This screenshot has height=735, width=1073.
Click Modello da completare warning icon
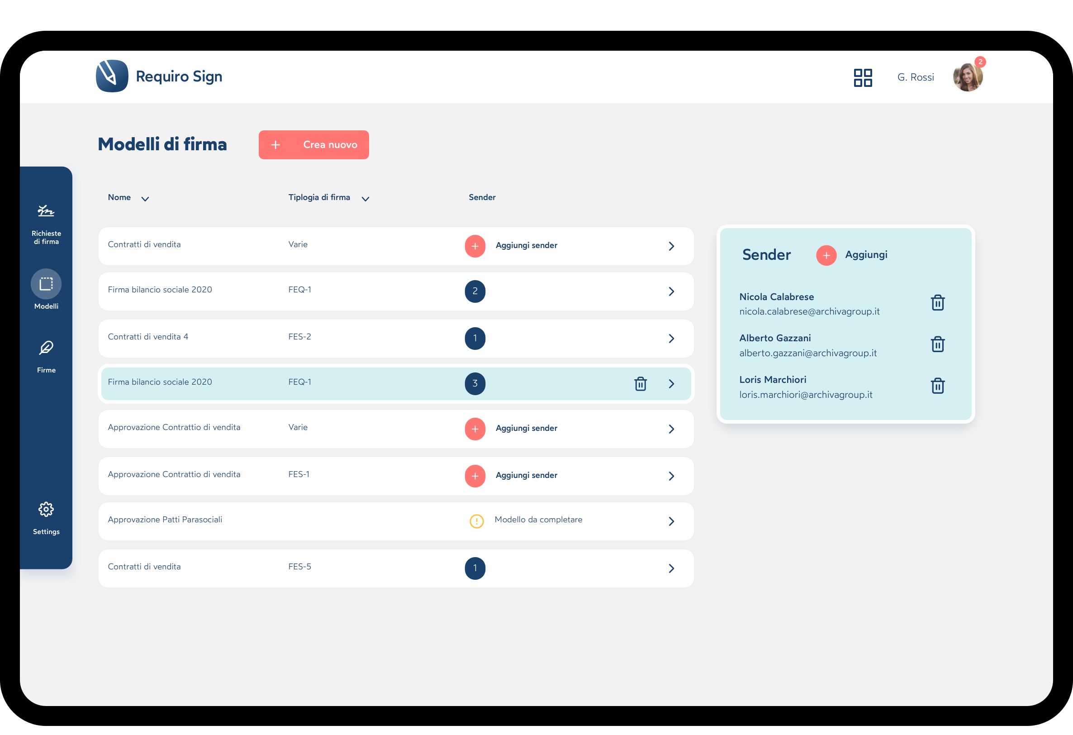pyautogui.click(x=476, y=521)
